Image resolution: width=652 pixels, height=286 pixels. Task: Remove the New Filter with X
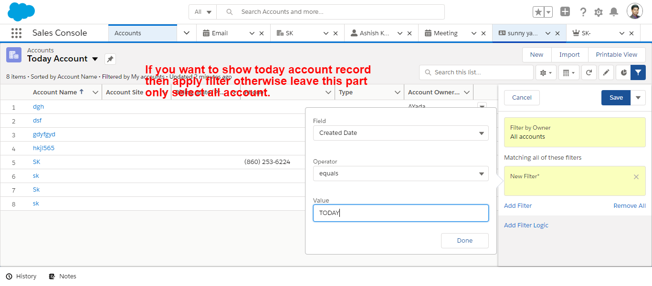(636, 177)
